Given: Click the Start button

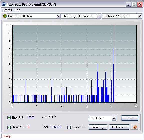Looking at the screenshot, I should (130, 118).
